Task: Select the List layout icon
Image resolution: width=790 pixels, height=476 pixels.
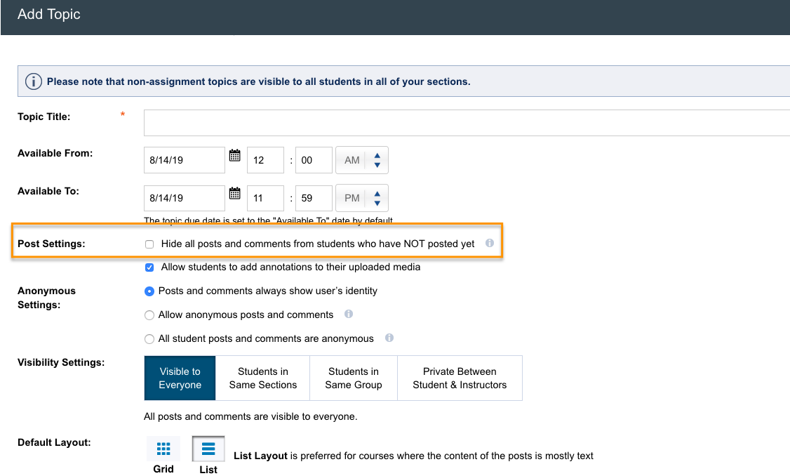Action: [x=208, y=449]
